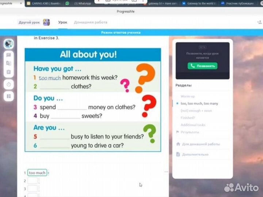The image size is (263, 197).
Task: Open the chat icon in left sidebar
Action: click(8, 55)
